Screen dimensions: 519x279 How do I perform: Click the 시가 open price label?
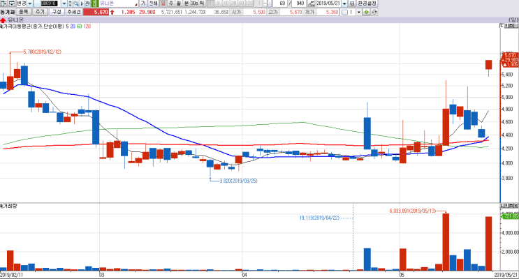pyautogui.click(x=237, y=13)
